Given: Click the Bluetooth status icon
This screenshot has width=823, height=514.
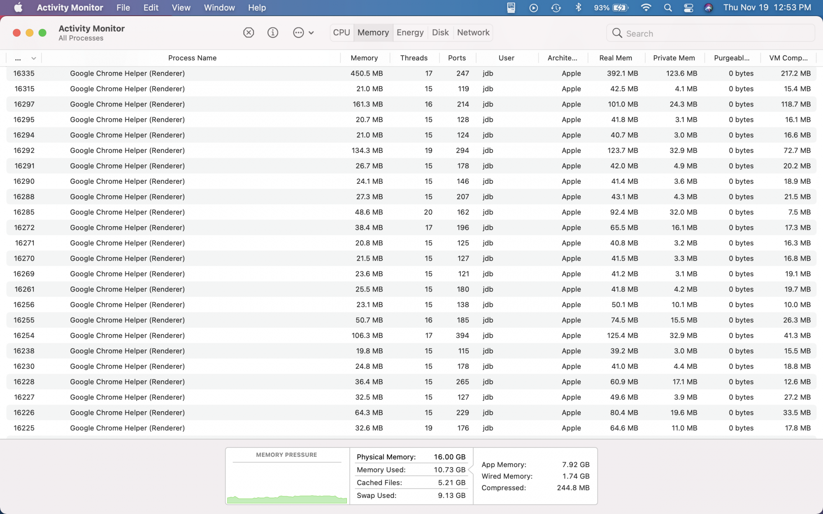Looking at the screenshot, I should point(578,8).
